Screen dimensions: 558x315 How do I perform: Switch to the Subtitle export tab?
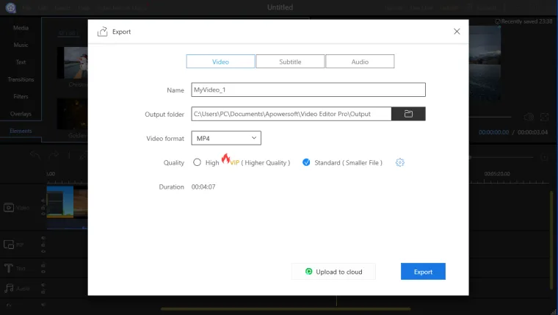coord(290,62)
